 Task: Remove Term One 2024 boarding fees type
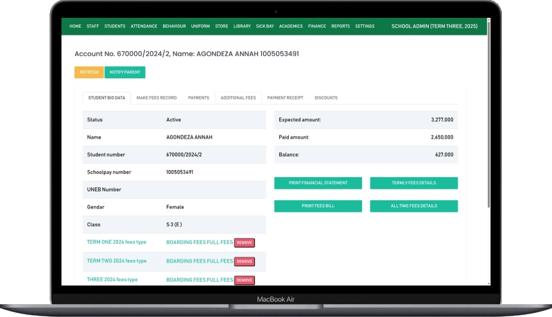tap(244, 243)
